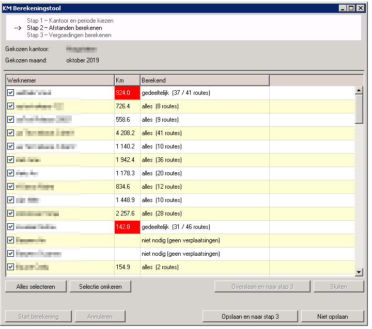Click the red 924.0 km cell

(x=128, y=93)
